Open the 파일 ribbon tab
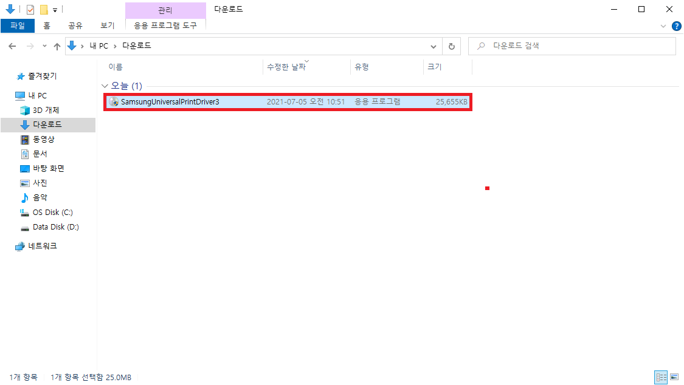 (18, 26)
